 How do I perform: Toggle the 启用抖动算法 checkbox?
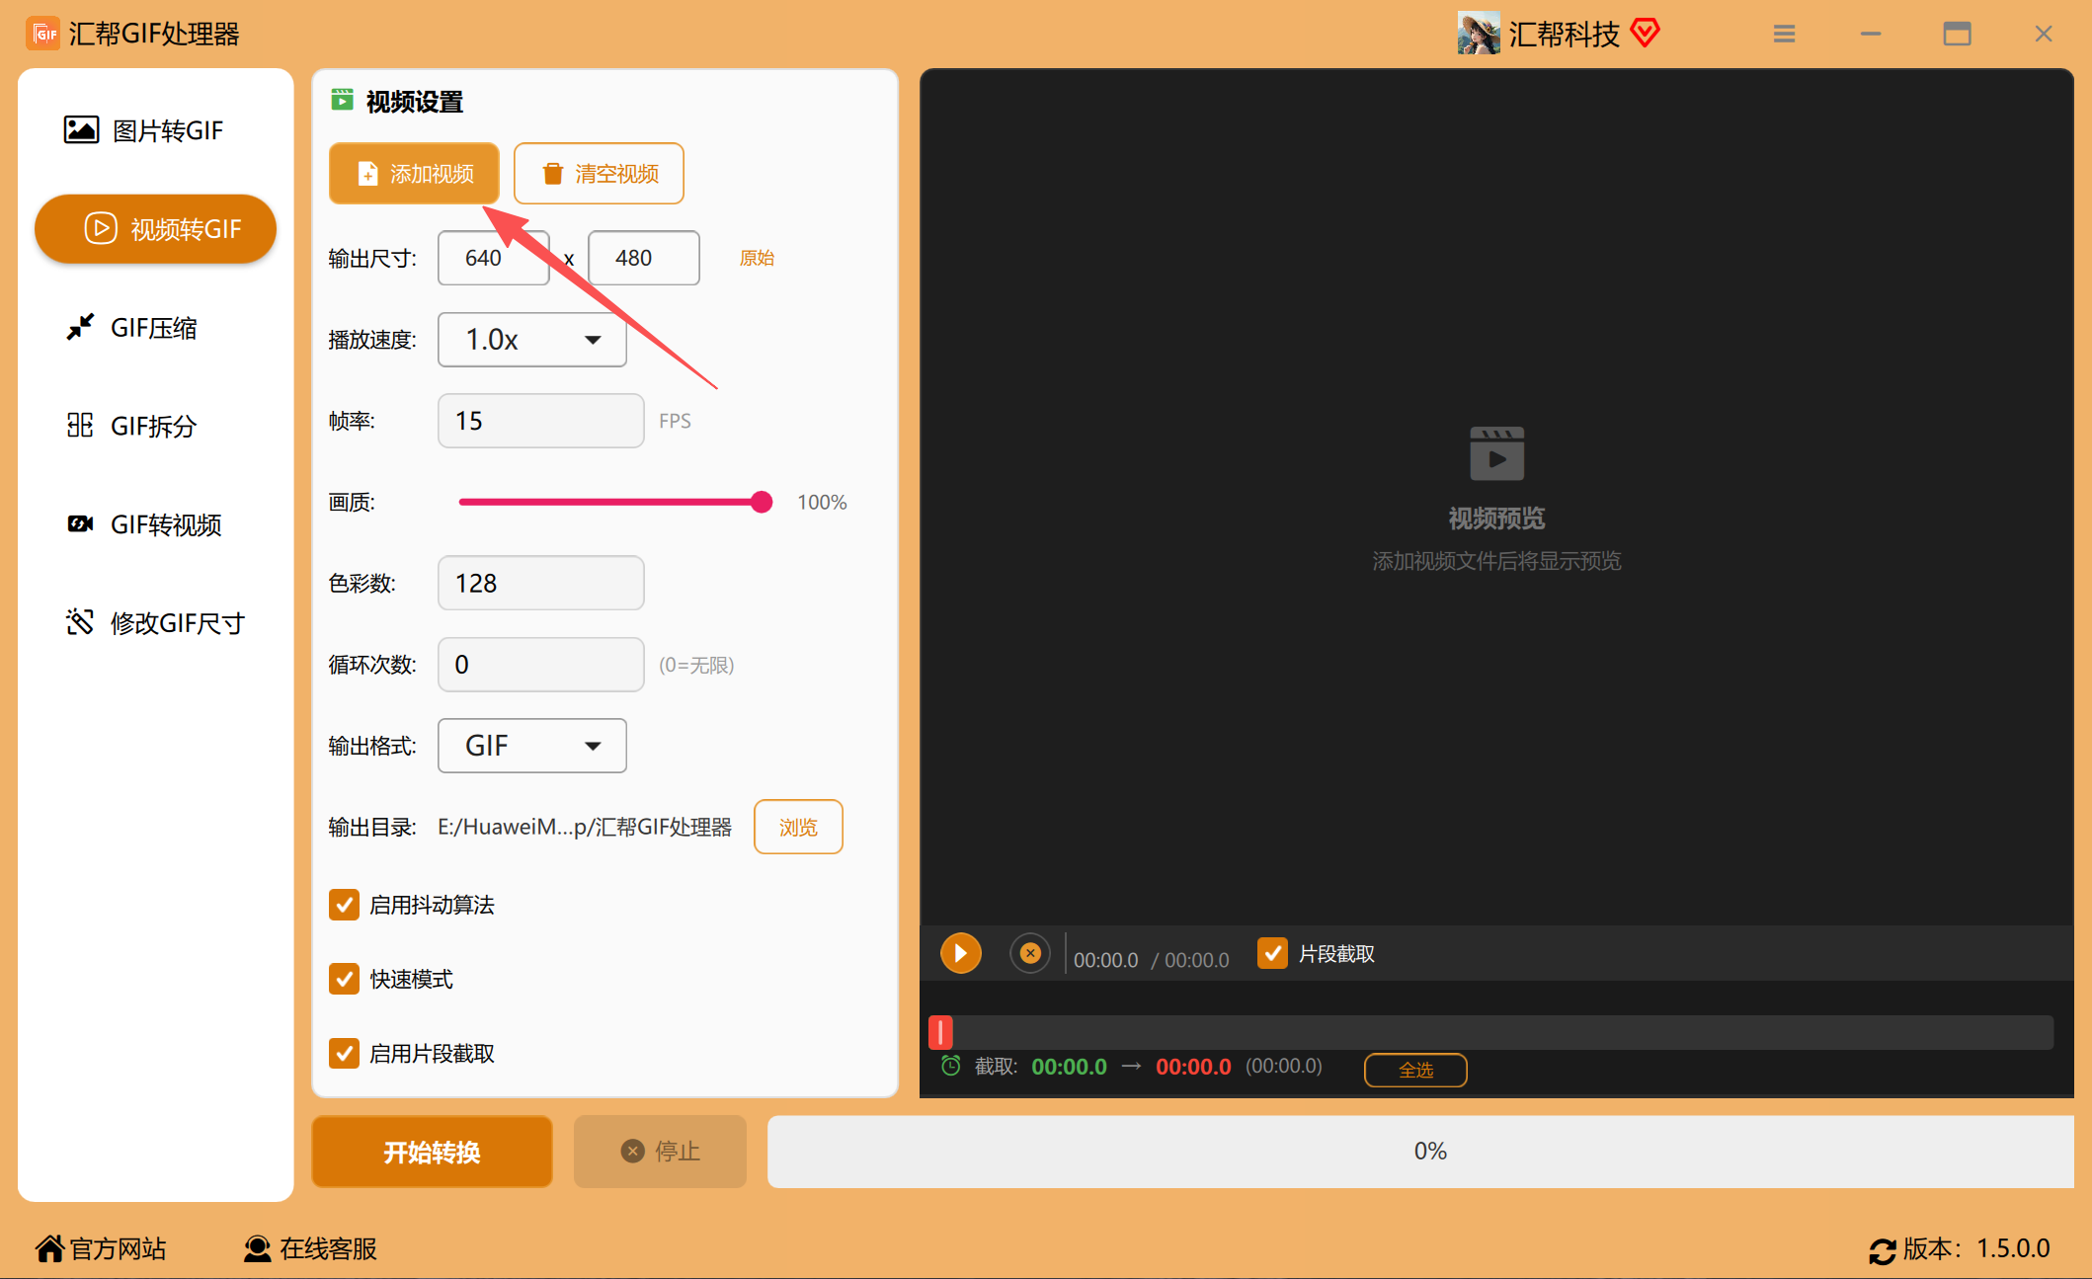tap(344, 905)
